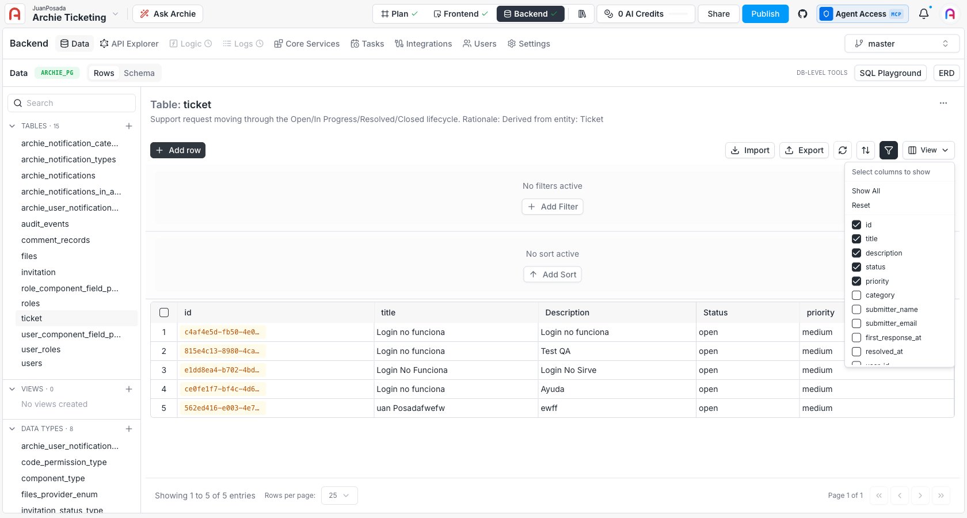Open the Frontend stage tab
Screen dimensions: 967x518
460,14
